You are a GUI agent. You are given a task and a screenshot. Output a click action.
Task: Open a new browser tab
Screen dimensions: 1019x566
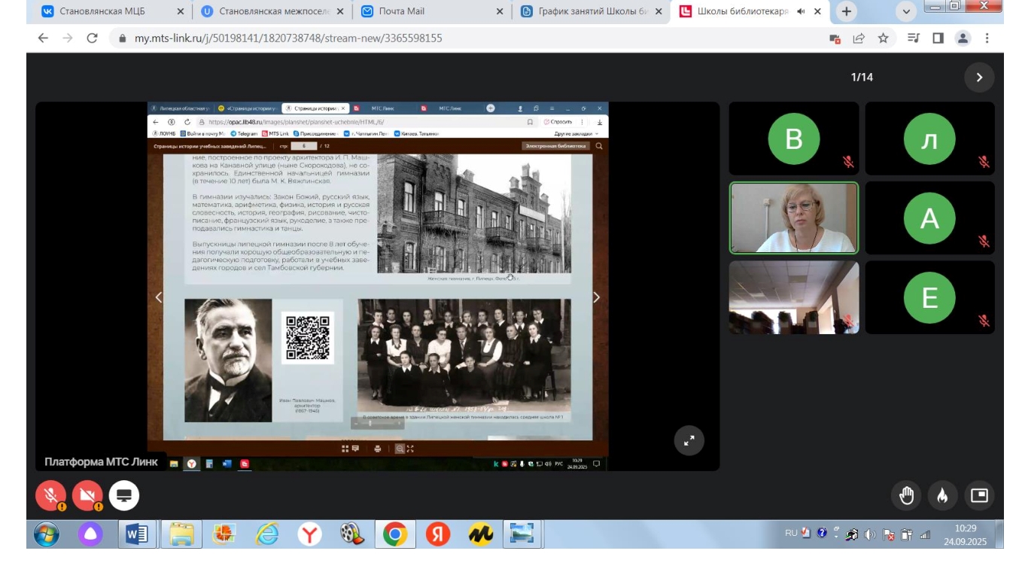point(847,11)
